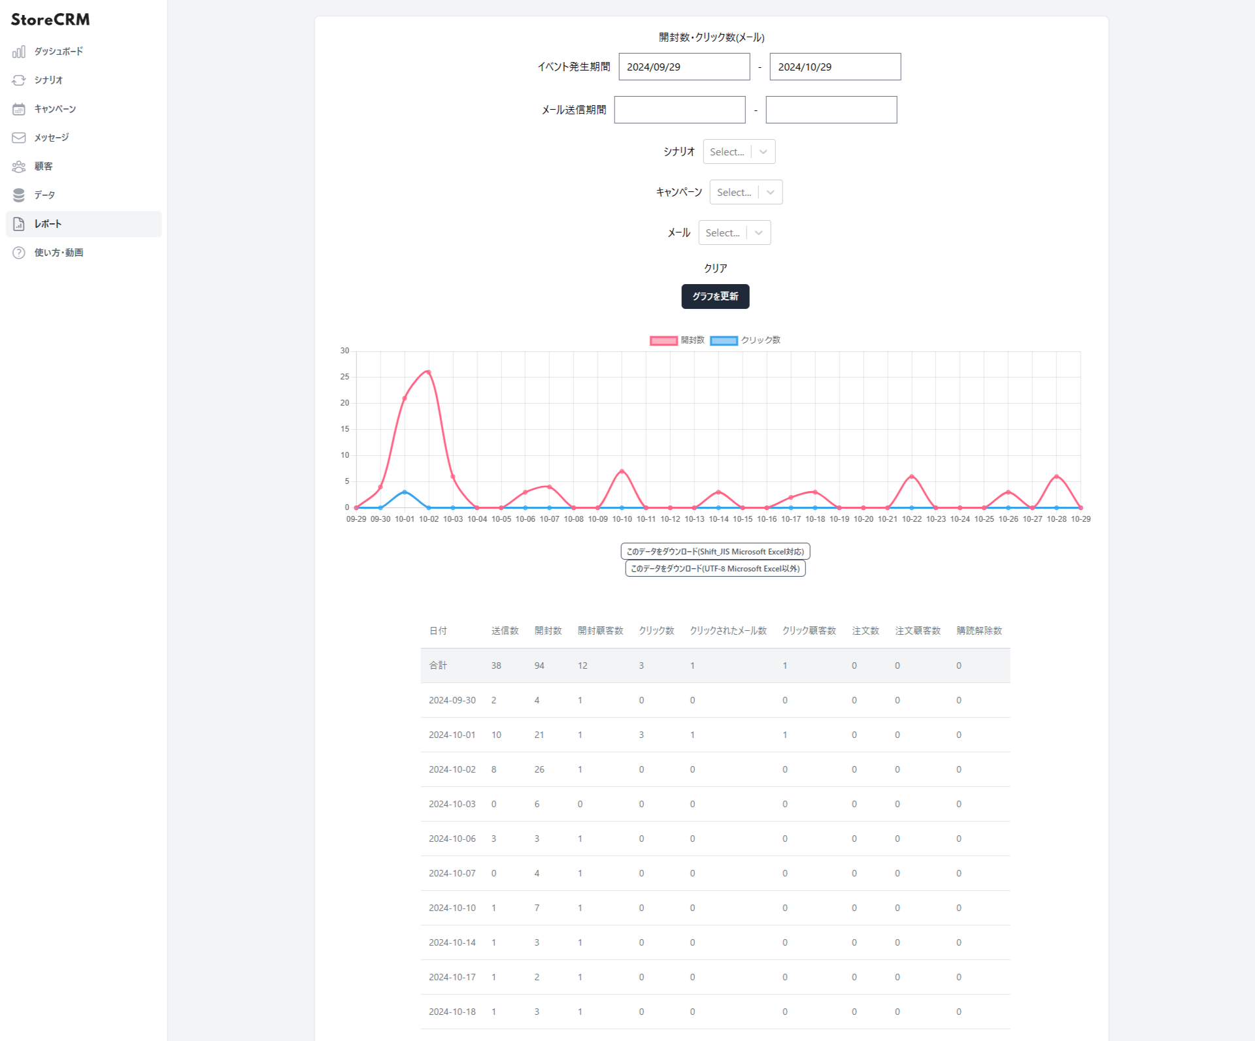Click the message envelope icon

click(x=19, y=138)
